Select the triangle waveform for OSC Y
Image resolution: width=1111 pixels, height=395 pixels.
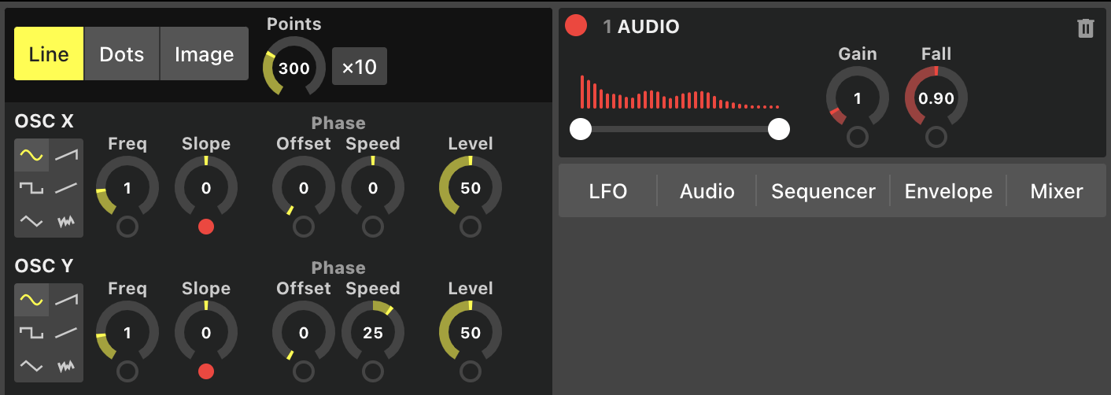[x=31, y=366]
